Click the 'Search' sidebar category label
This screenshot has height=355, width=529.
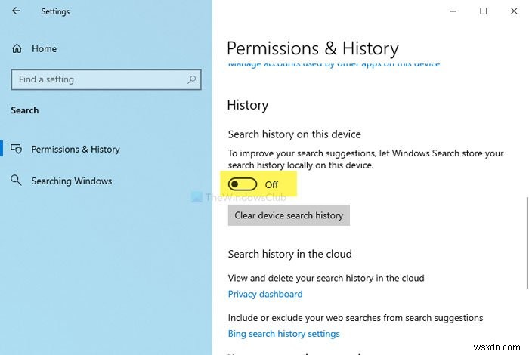pos(25,110)
